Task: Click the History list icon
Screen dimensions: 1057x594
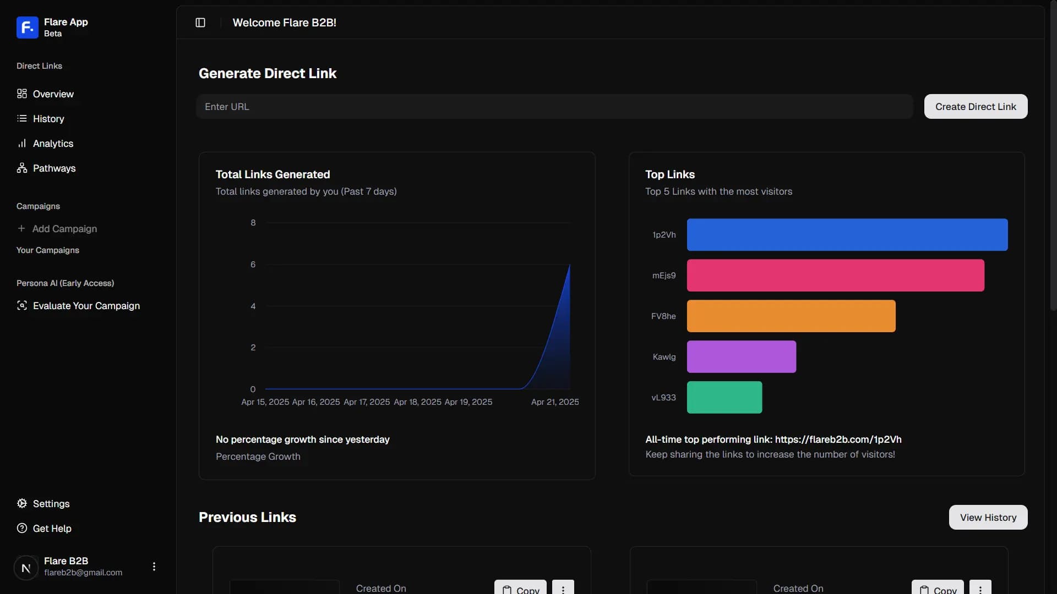Action: (22, 118)
